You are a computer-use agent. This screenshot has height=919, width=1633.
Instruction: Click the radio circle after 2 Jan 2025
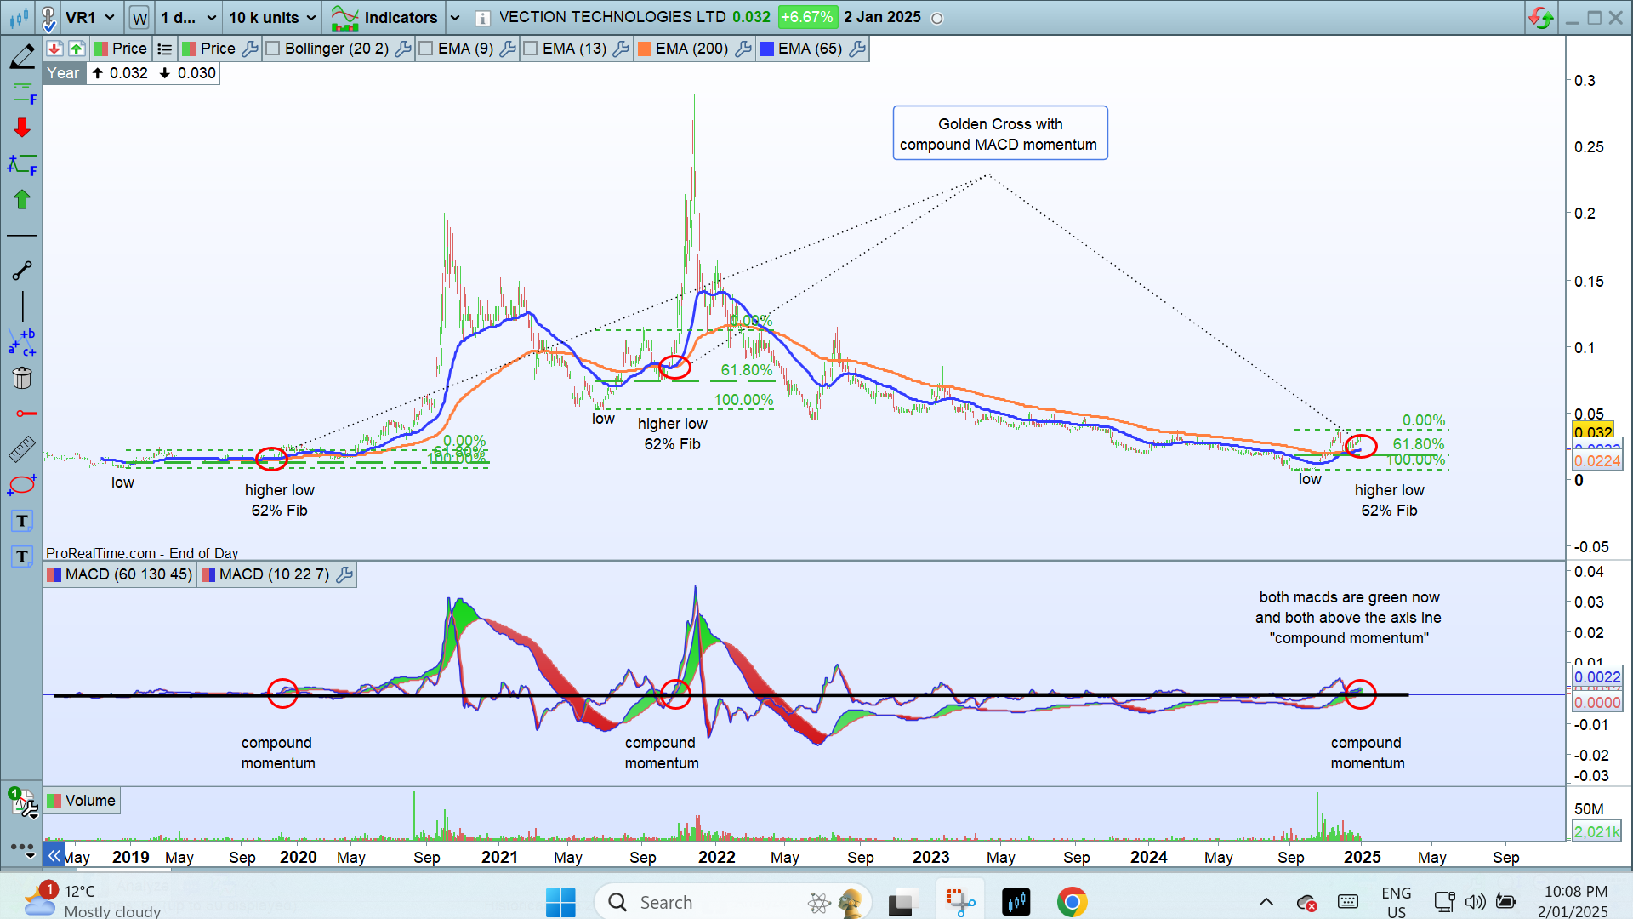937,18
